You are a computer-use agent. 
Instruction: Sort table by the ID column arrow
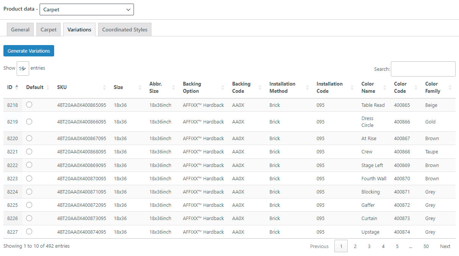click(x=17, y=87)
